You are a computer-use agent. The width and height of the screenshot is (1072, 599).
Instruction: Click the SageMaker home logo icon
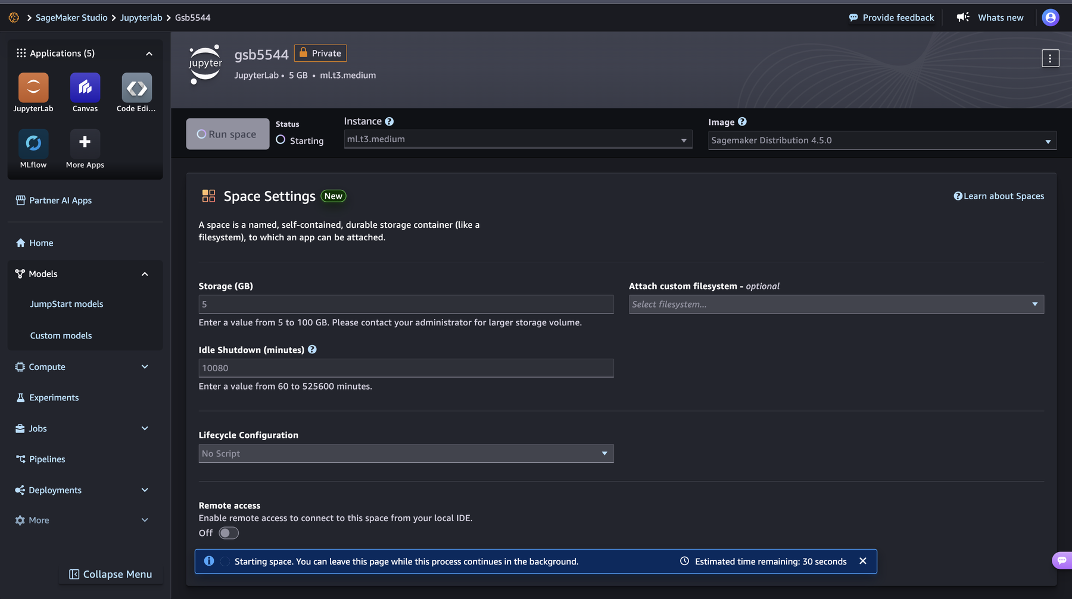(14, 17)
